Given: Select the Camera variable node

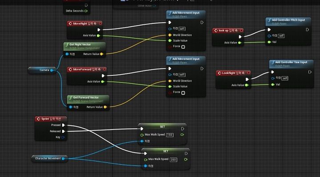Looking at the screenshot, I should (x=42, y=70).
